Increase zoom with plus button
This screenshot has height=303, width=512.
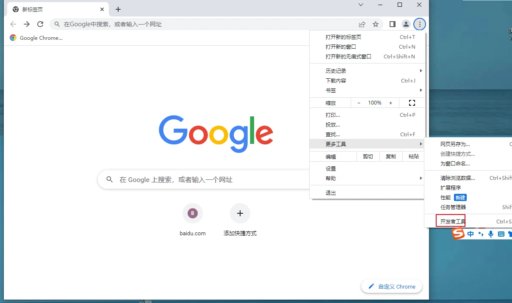pos(390,103)
